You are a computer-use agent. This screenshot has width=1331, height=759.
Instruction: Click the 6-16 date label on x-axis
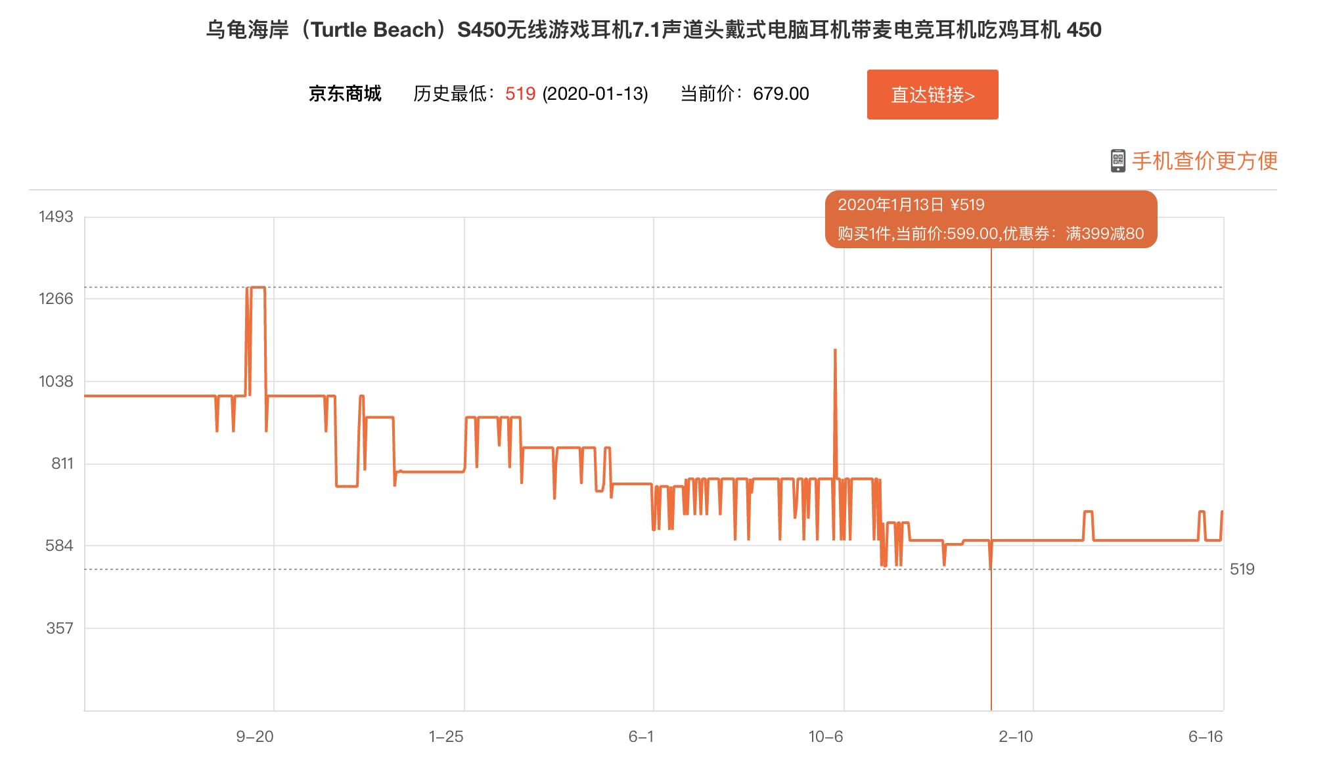[1206, 737]
